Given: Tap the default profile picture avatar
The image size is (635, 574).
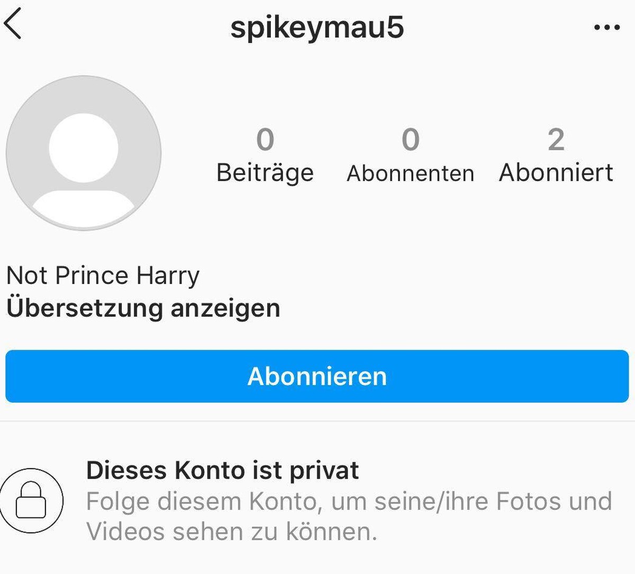Looking at the screenshot, I should [x=84, y=153].
